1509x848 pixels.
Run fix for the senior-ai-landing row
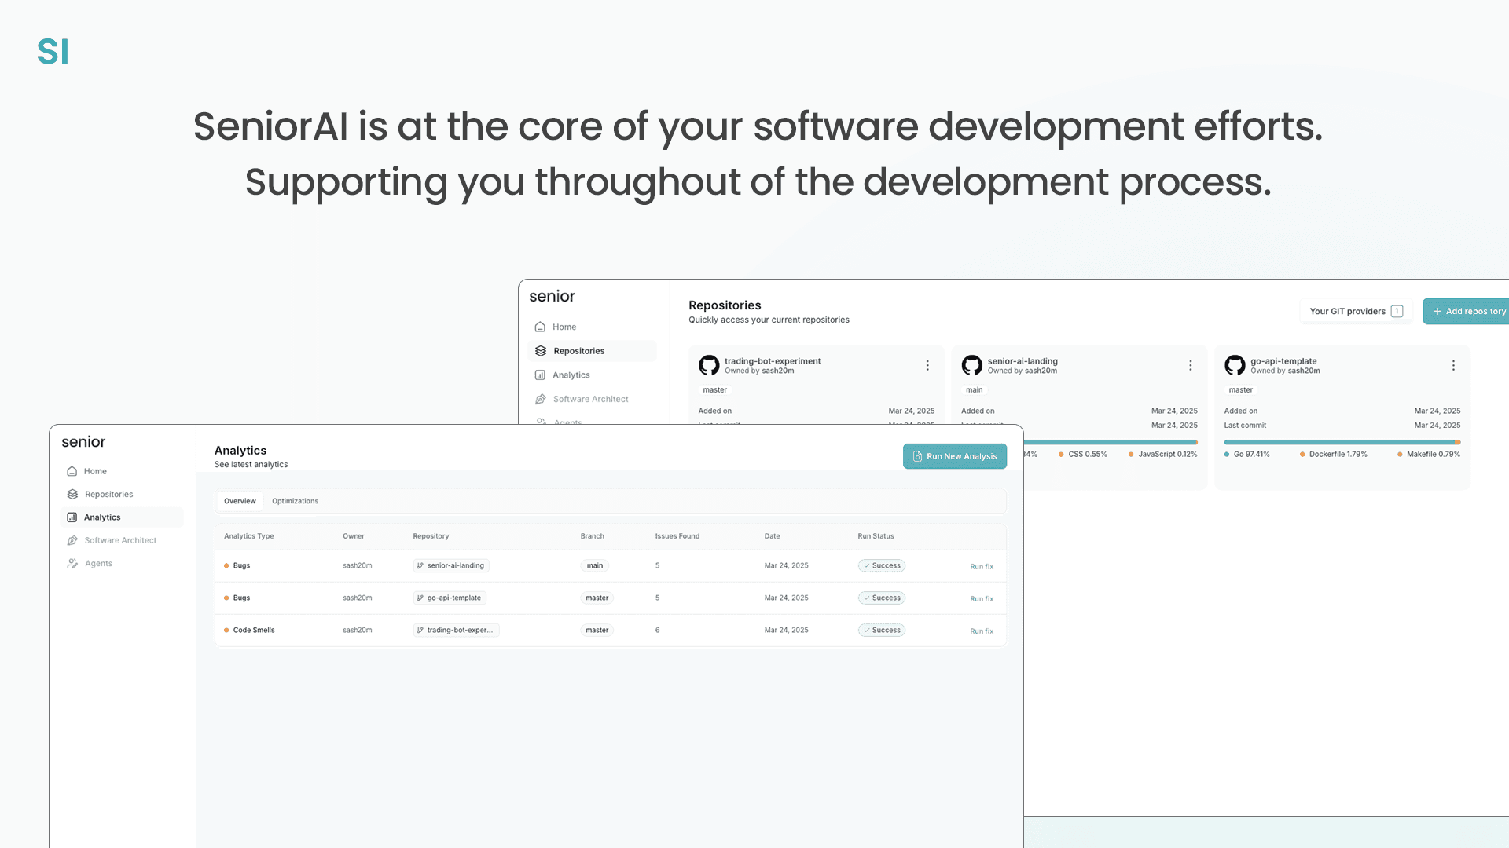pyautogui.click(x=982, y=566)
